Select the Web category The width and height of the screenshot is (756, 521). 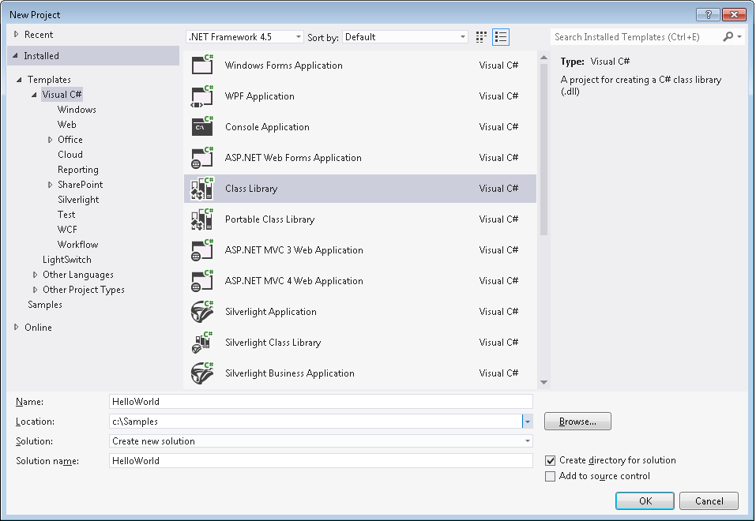point(66,125)
